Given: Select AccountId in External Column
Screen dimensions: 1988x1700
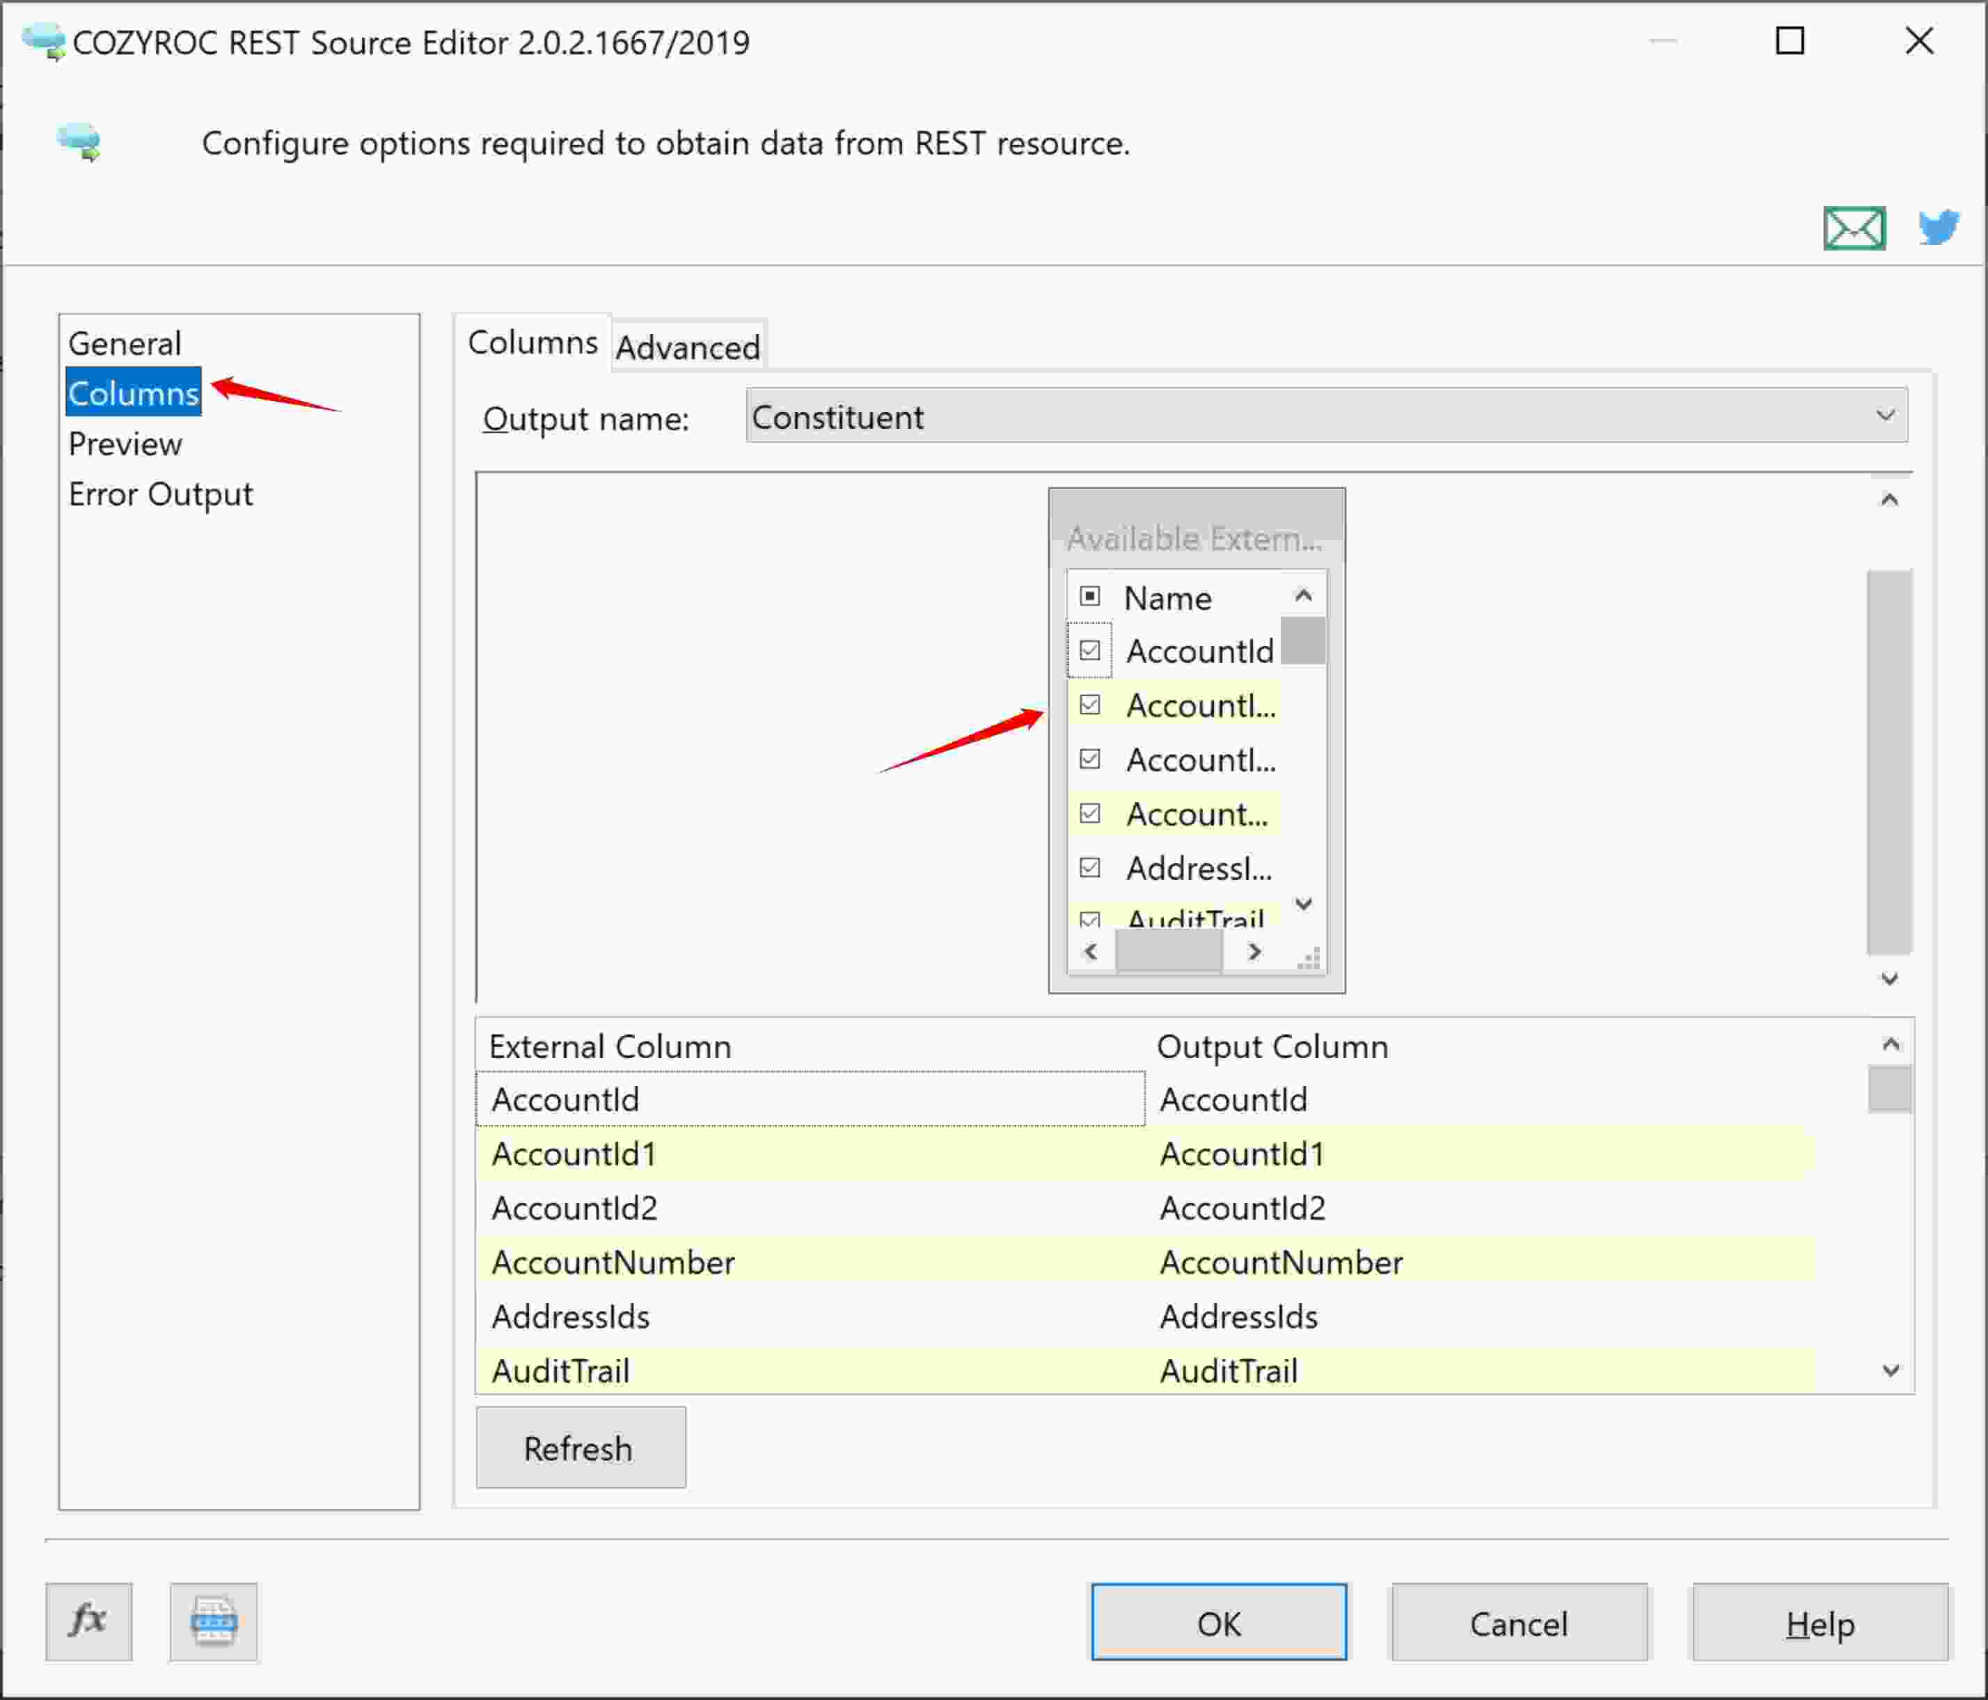Looking at the screenshot, I should click(811, 1099).
